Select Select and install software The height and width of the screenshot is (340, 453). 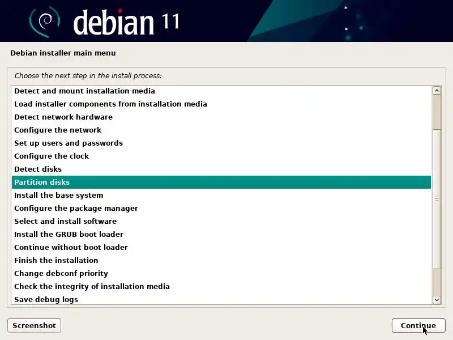click(x=221, y=221)
